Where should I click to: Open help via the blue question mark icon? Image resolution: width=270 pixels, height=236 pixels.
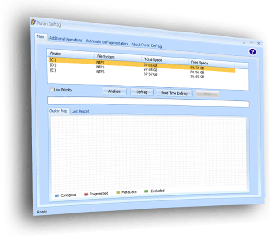(x=252, y=52)
